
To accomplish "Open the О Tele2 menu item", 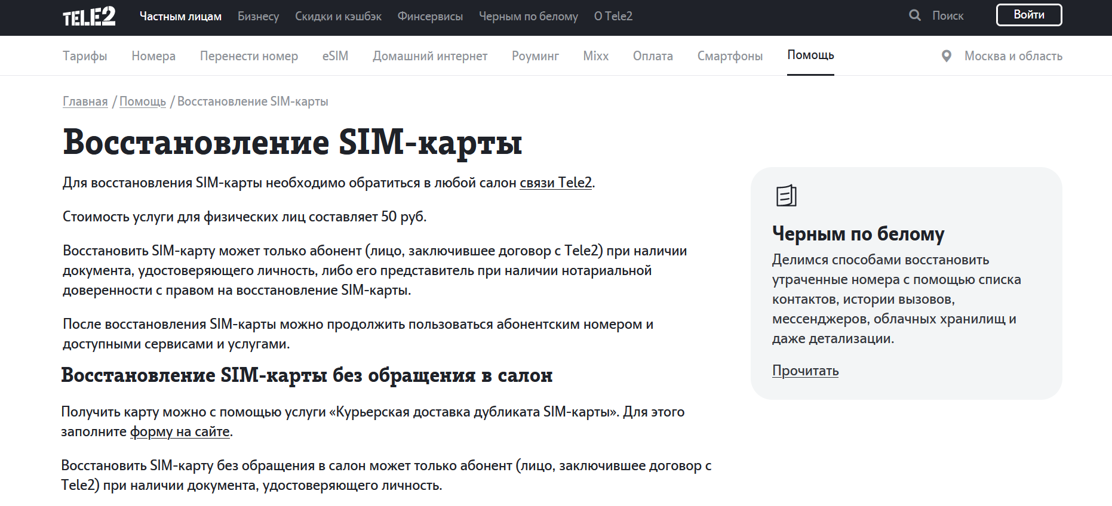I will (613, 16).
